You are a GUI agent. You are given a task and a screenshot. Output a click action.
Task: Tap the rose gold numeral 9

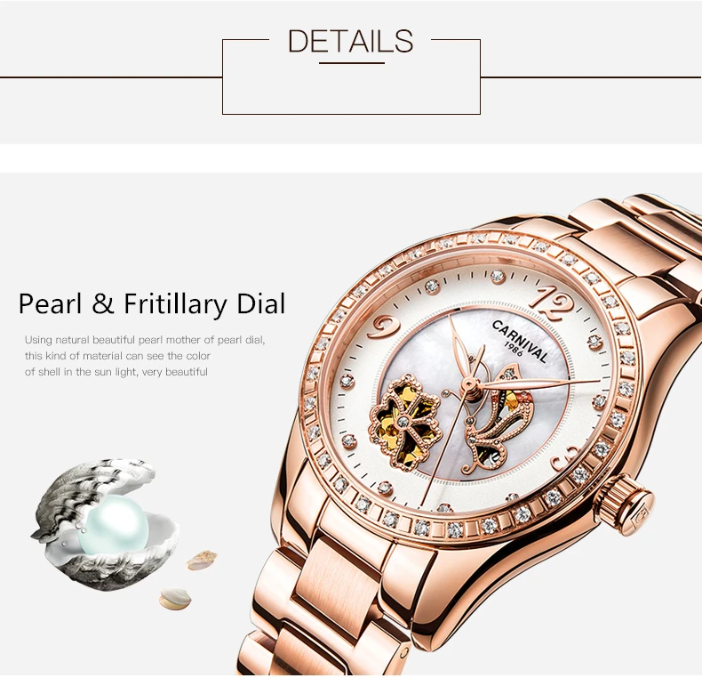pos(383,327)
